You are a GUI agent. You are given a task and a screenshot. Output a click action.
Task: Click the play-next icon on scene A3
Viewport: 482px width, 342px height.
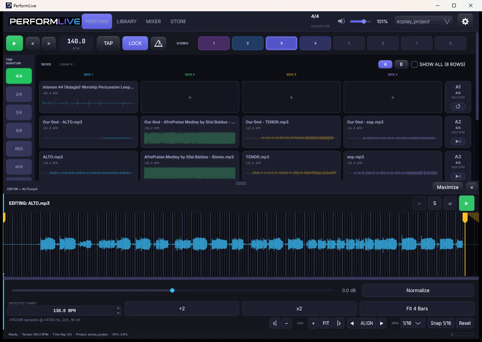click(458, 176)
